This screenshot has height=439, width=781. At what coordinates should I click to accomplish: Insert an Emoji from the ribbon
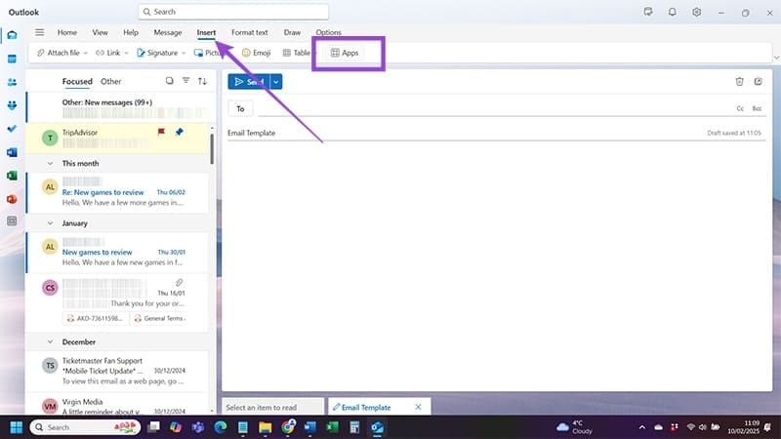point(256,53)
